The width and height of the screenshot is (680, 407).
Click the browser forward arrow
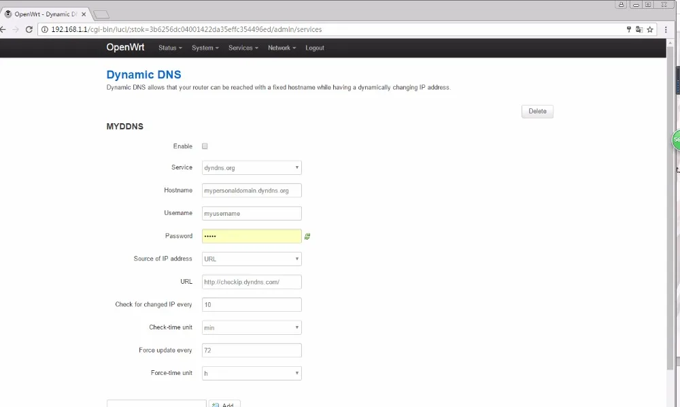(x=16, y=29)
